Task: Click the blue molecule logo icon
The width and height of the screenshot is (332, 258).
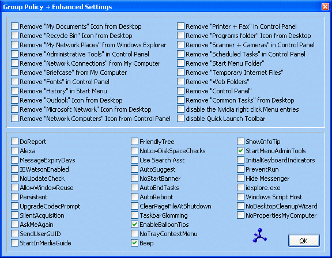Action: point(259,235)
